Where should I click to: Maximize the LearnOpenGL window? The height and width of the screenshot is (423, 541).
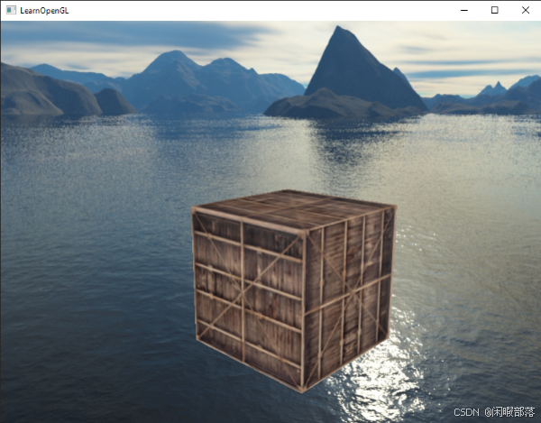(494, 10)
